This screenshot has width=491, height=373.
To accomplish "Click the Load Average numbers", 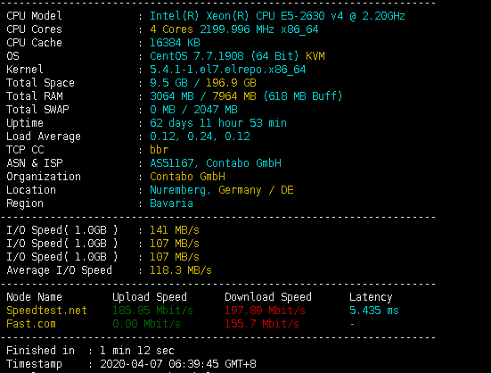I will [200, 137].
